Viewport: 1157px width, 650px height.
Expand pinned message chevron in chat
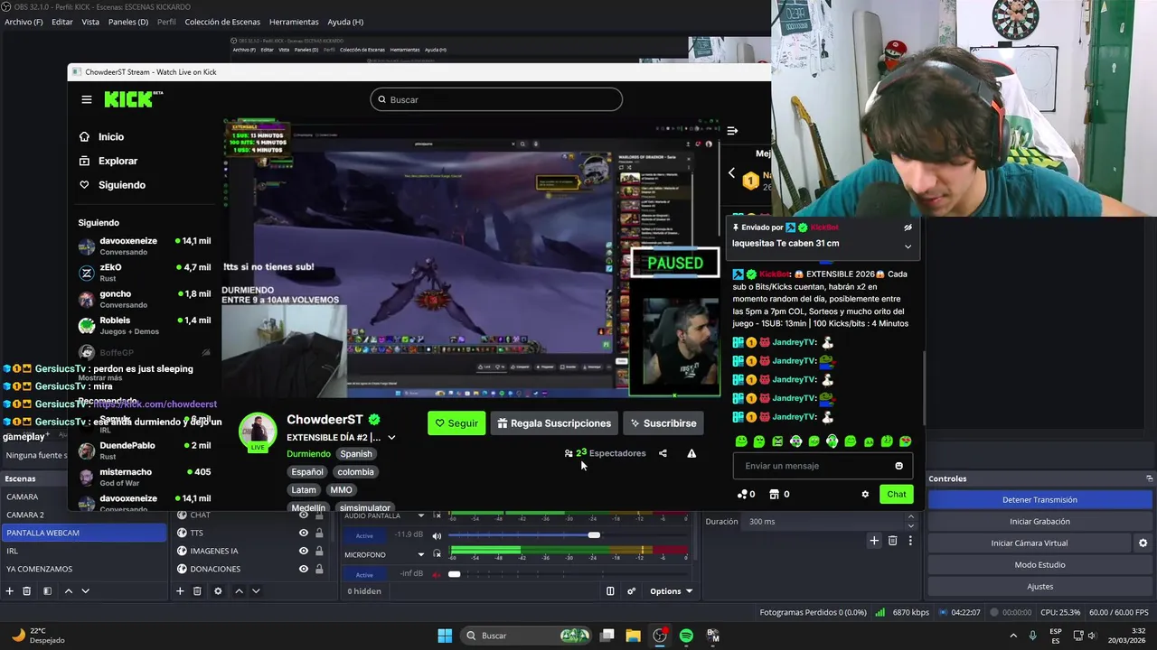(908, 246)
